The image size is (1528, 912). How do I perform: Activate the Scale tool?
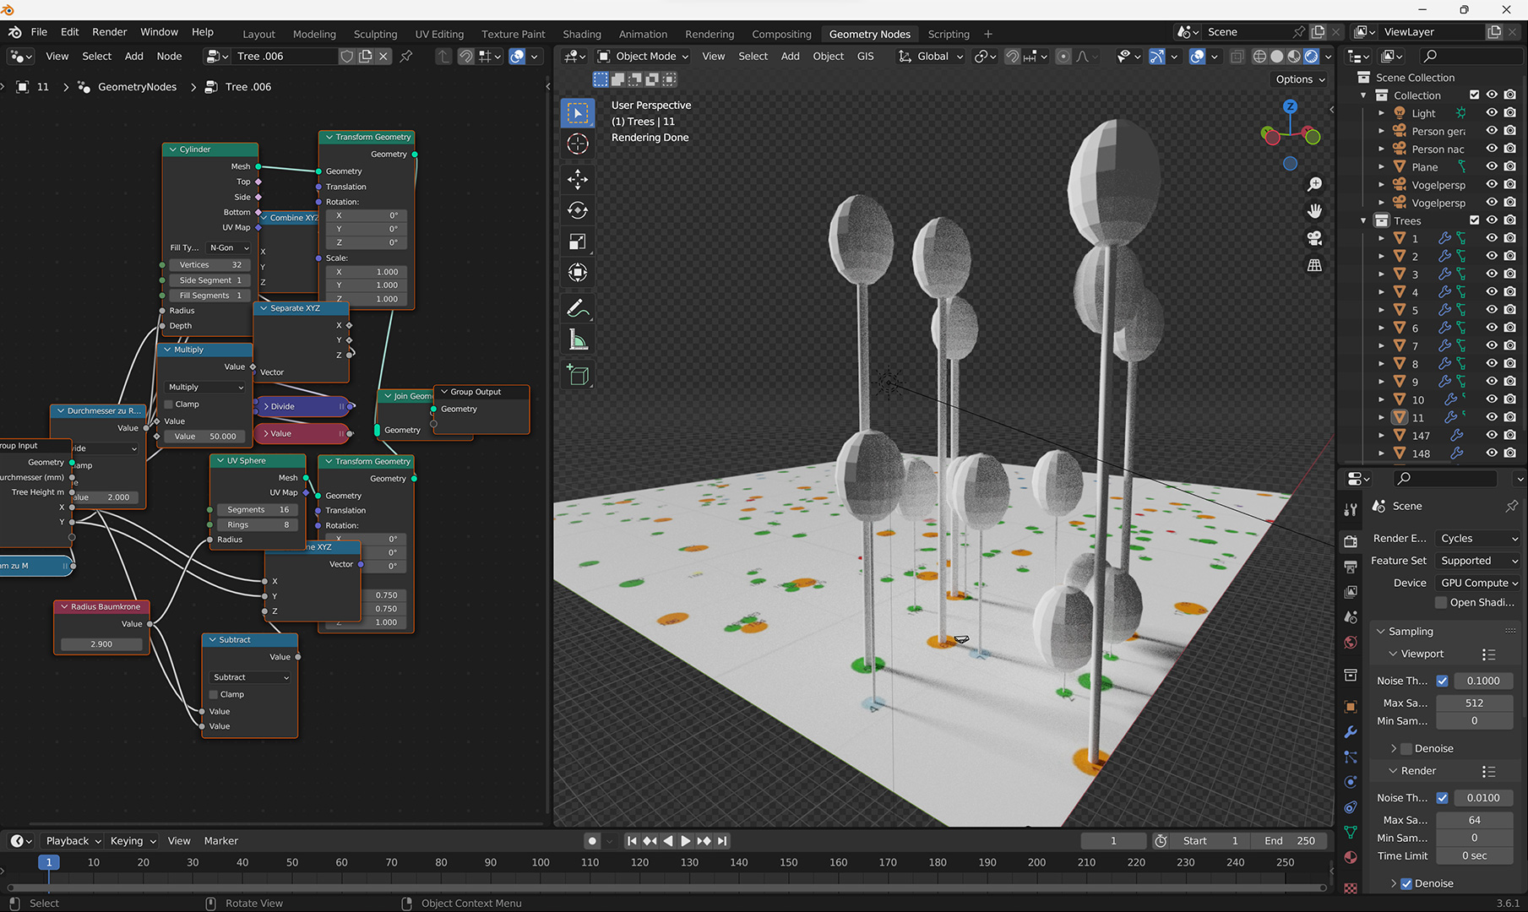click(x=578, y=242)
